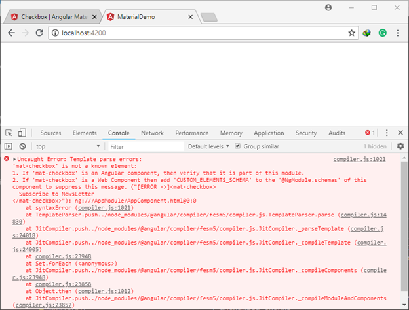Click the red error count indicator
The width and height of the screenshot is (409, 310).
click(x=370, y=133)
